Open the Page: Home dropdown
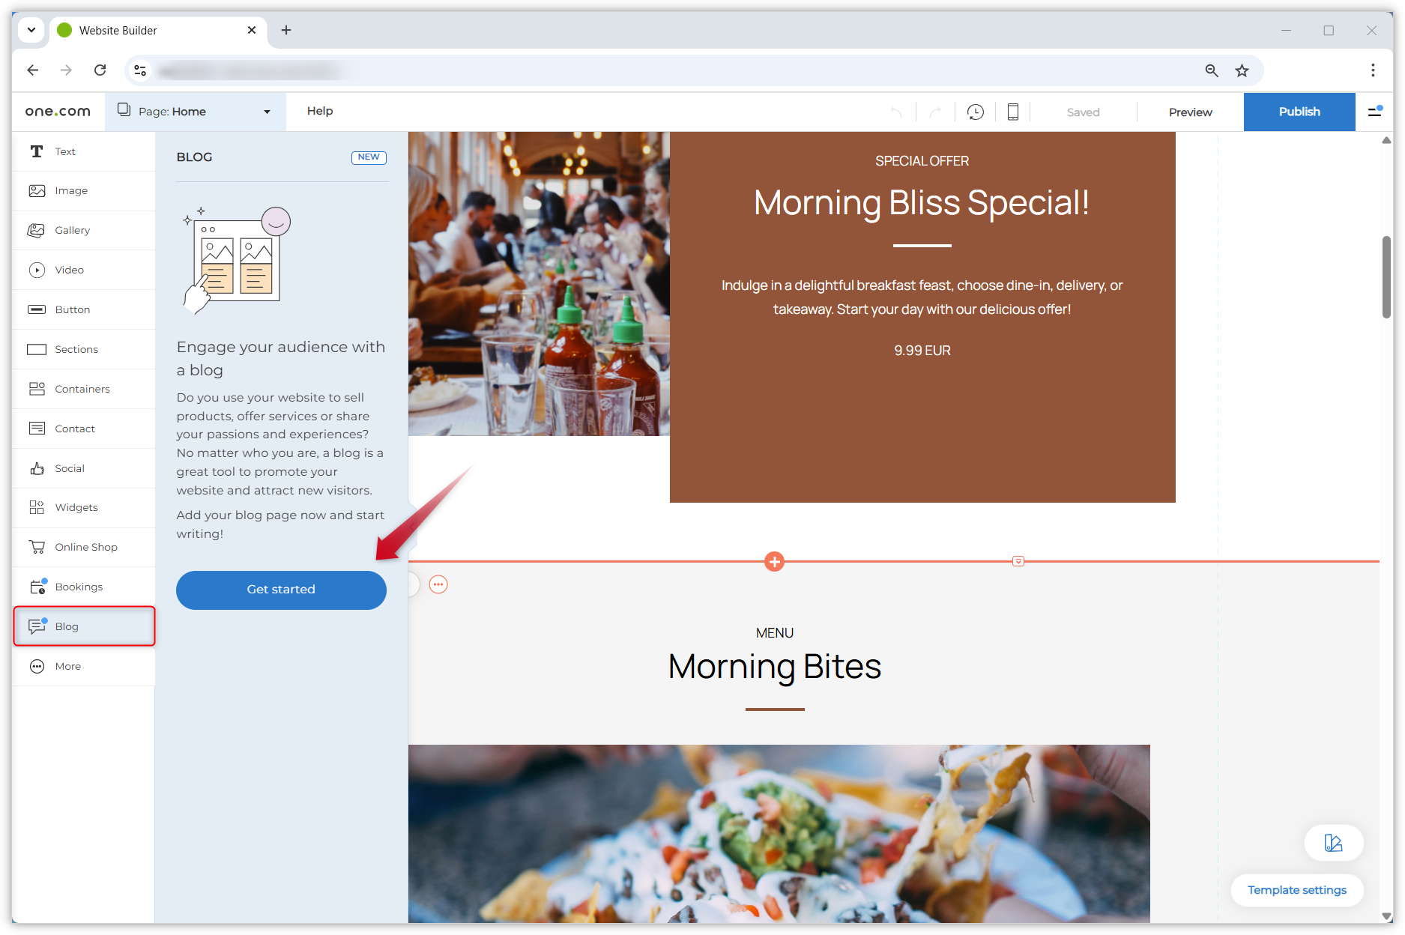The width and height of the screenshot is (1405, 935). [x=195, y=111]
